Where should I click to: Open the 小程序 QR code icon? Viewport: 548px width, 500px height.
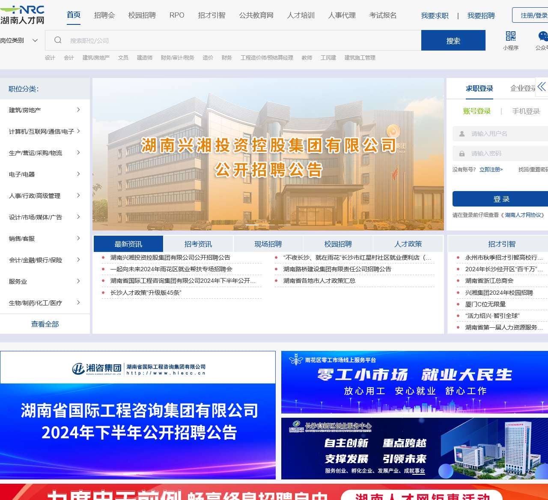point(510,36)
